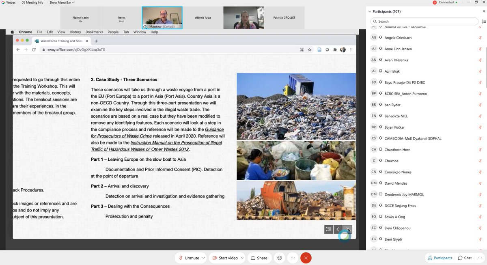Unmute the microphone
Image resolution: width=487 pixels, height=265 pixels.
[189, 258]
